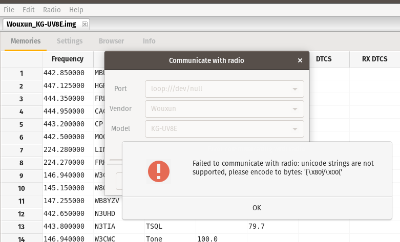Image resolution: width=400 pixels, height=242 pixels.
Task: Click the 79.7 tone squelch cell
Action: 272,227
